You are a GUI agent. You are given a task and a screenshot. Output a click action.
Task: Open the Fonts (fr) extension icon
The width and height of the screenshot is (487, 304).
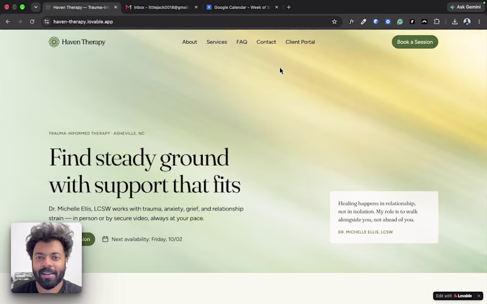click(x=351, y=22)
